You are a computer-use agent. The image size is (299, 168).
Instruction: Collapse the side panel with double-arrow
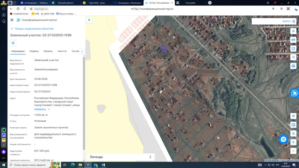[89, 20]
